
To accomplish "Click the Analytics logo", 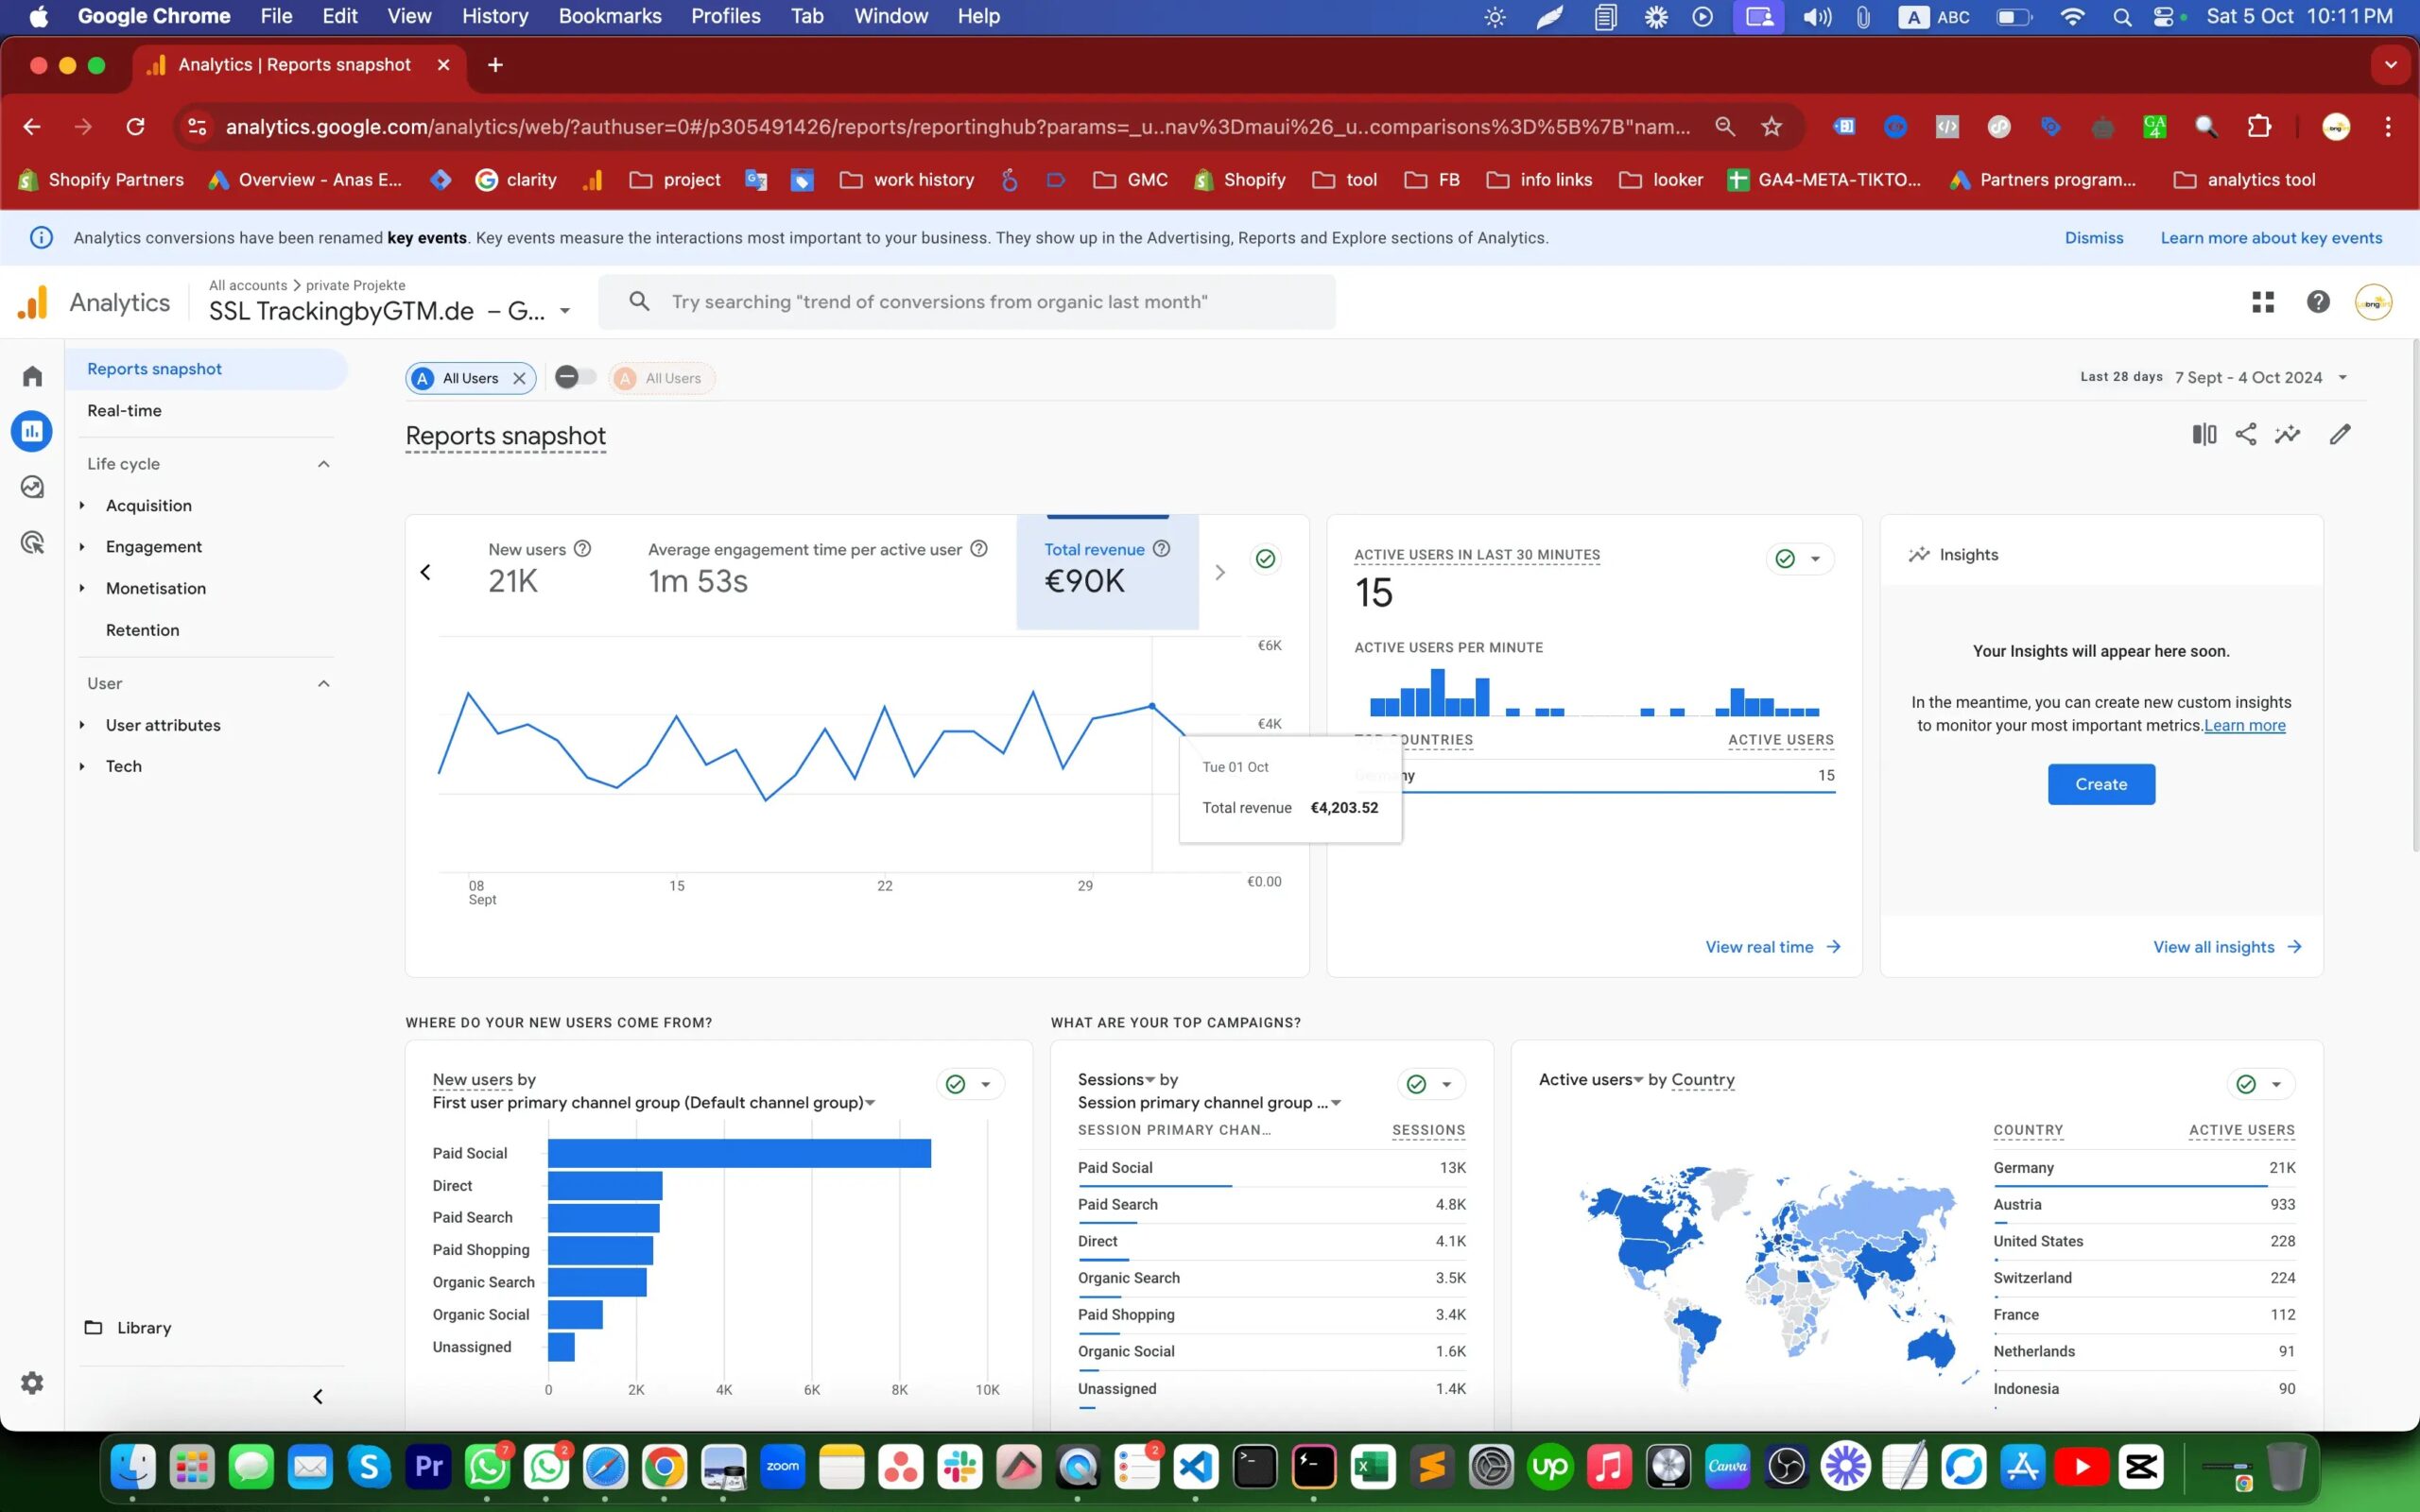I will 33,302.
